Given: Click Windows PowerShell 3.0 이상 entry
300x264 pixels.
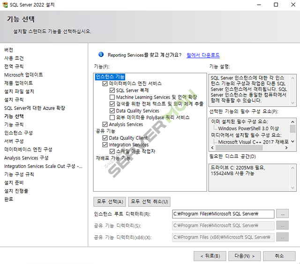Looking at the screenshot, I should pyautogui.click(x=248, y=128).
